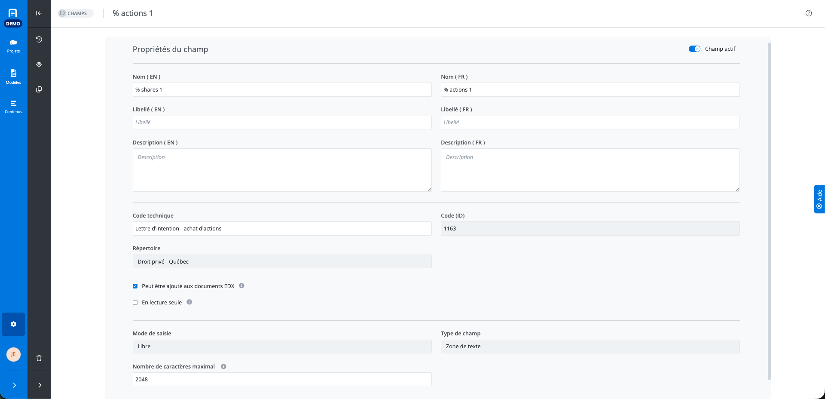Open the help question mark icon
The image size is (825, 399).
[x=809, y=13]
